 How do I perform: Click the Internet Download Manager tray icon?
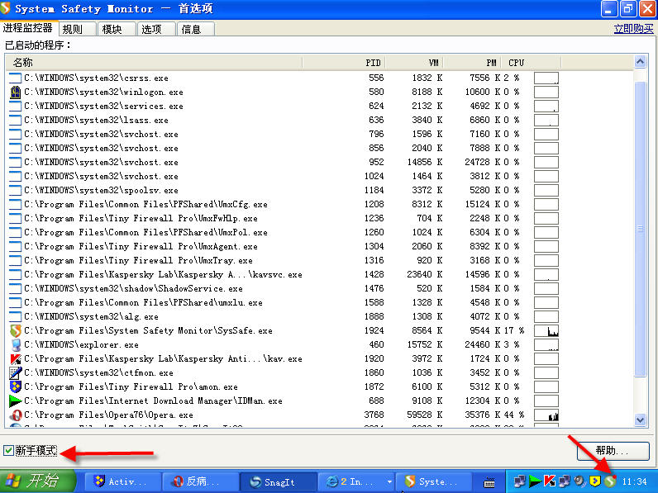[x=535, y=481]
